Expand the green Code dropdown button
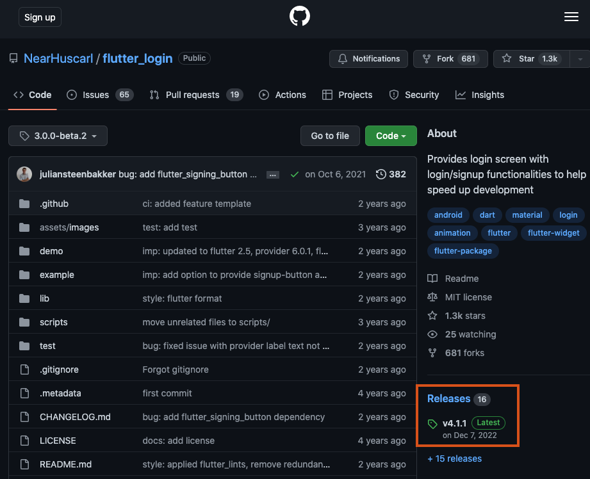 [x=391, y=136]
